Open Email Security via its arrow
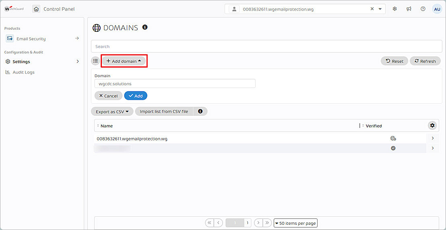 [77, 38]
